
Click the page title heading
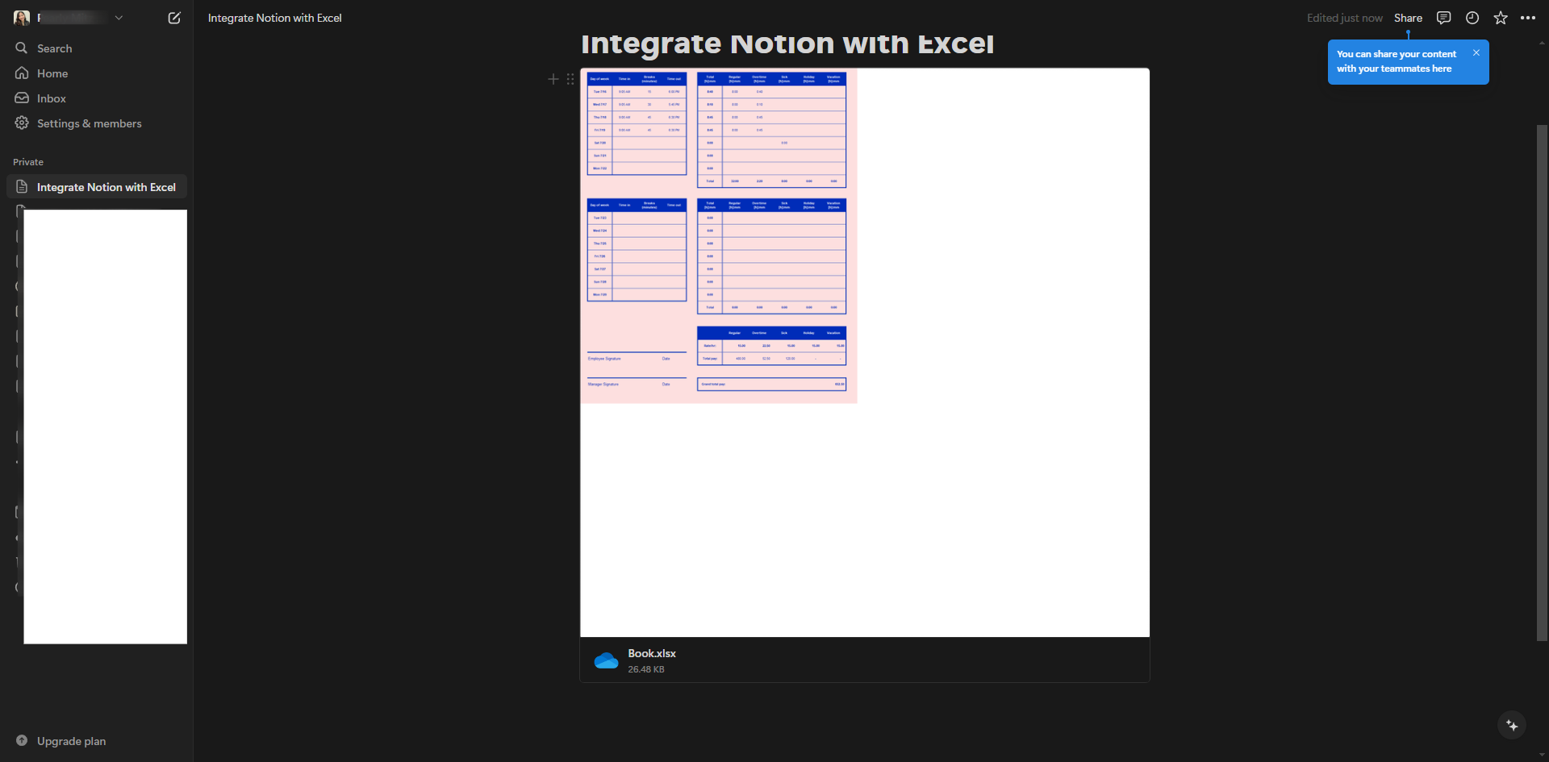coord(787,44)
